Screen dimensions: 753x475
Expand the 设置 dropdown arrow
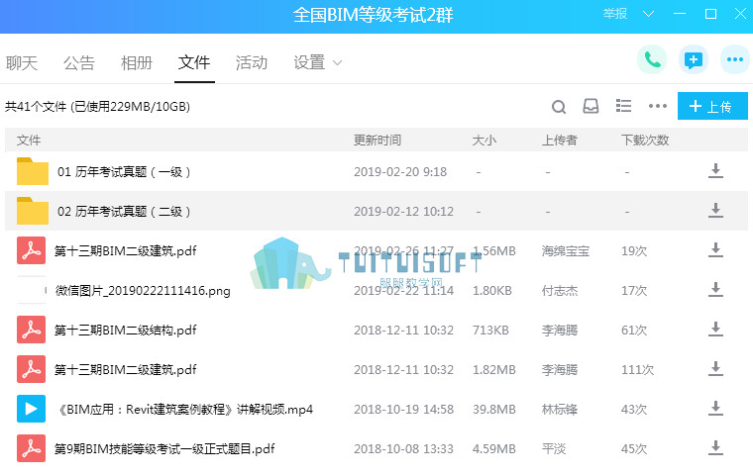337,63
